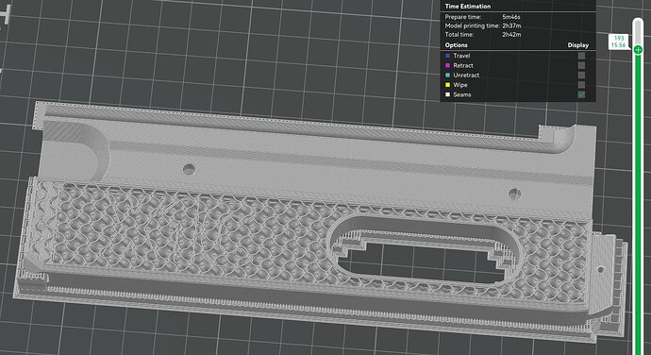Enable Travel display checkbox
Viewport: 651px width, 355px height.
click(x=581, y=56)
